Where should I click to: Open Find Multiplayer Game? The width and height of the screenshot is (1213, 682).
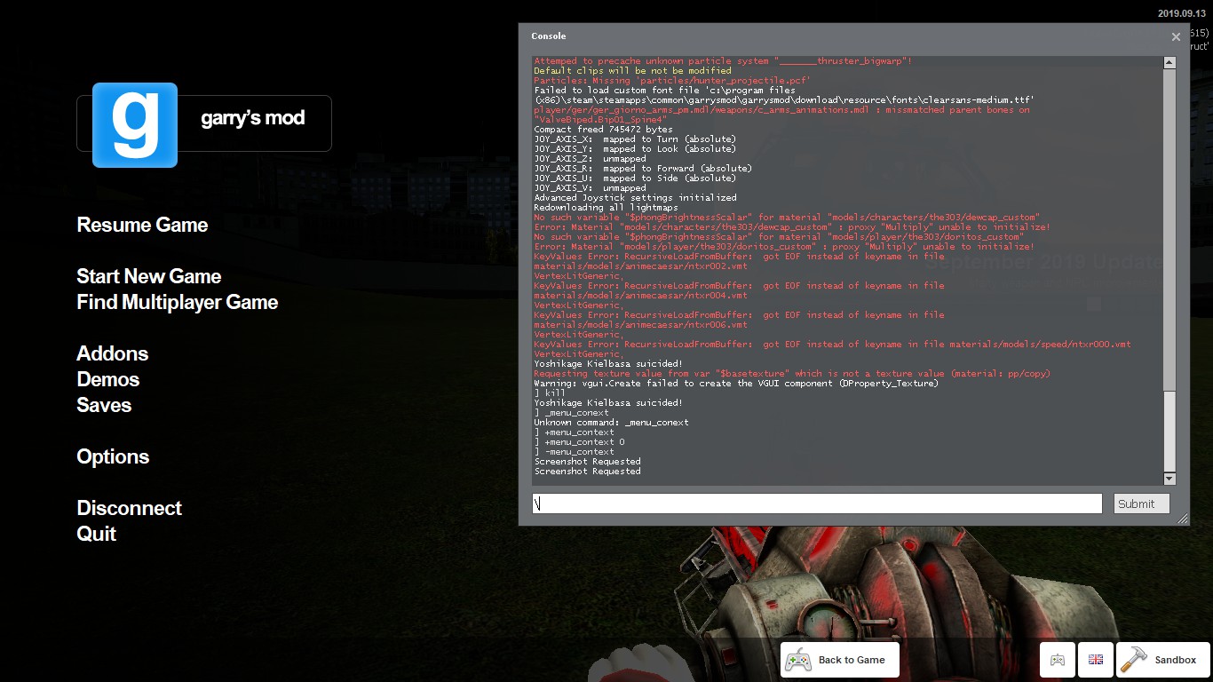178,302
